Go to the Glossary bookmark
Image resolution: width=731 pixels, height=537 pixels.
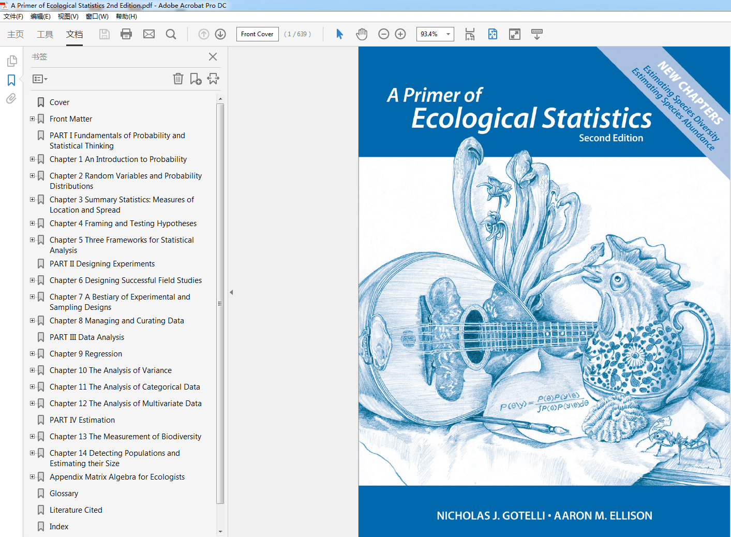click(x=64, y=493)
